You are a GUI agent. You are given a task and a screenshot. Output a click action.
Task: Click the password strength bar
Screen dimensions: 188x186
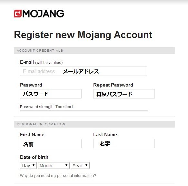[84, 111]
